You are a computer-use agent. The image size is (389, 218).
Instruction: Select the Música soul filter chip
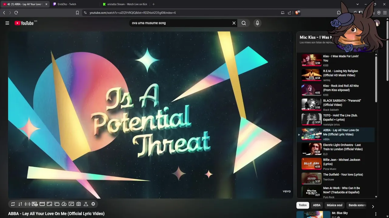pos(334,205)
